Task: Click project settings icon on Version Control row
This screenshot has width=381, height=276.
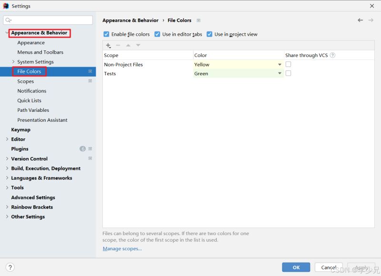Action: tap(90, 158)
